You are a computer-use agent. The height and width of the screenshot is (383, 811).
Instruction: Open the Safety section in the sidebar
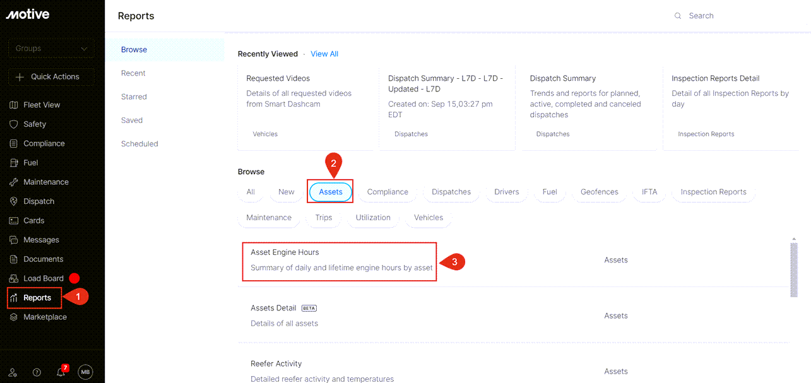click(x=35, y=124)
